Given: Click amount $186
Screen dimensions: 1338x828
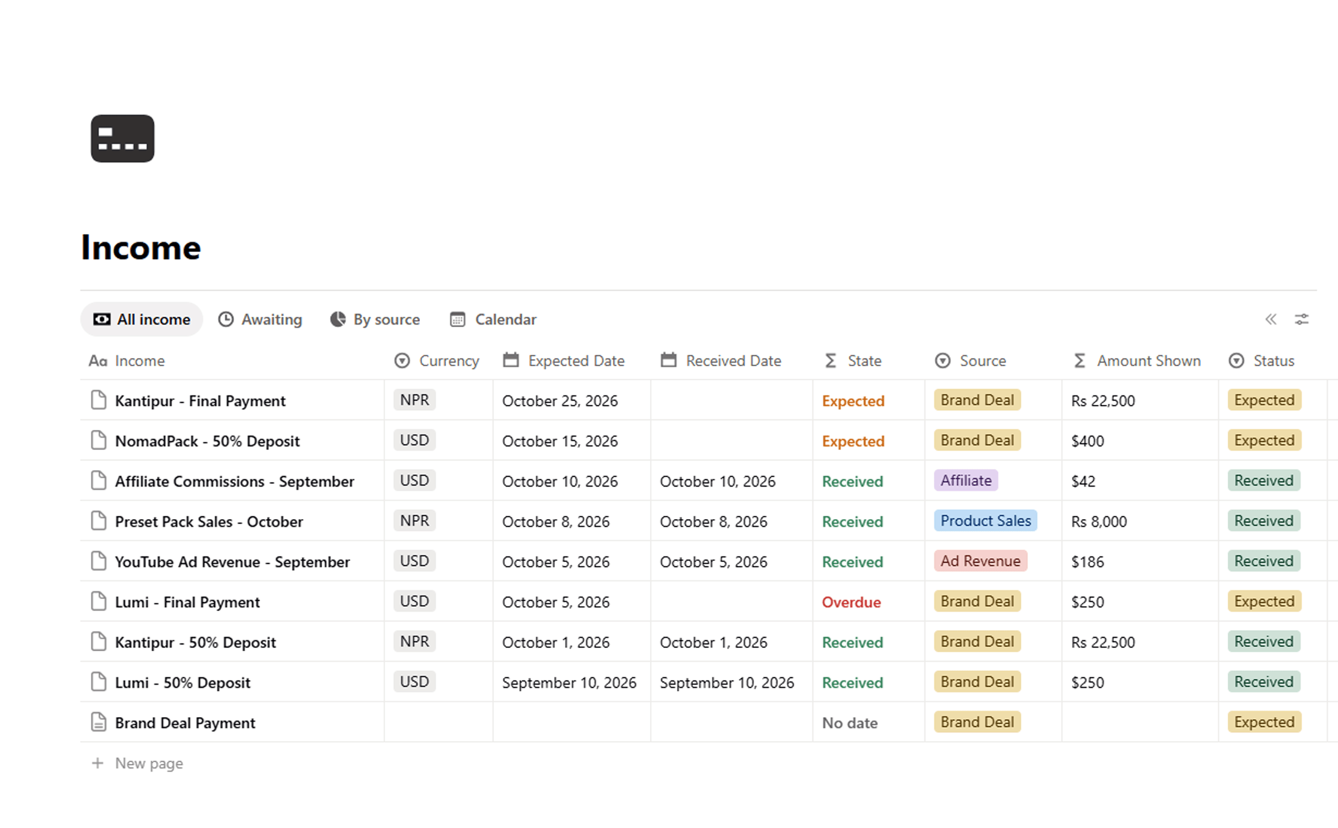Looking at the screenshot, I should click(x=1087, y=561).
